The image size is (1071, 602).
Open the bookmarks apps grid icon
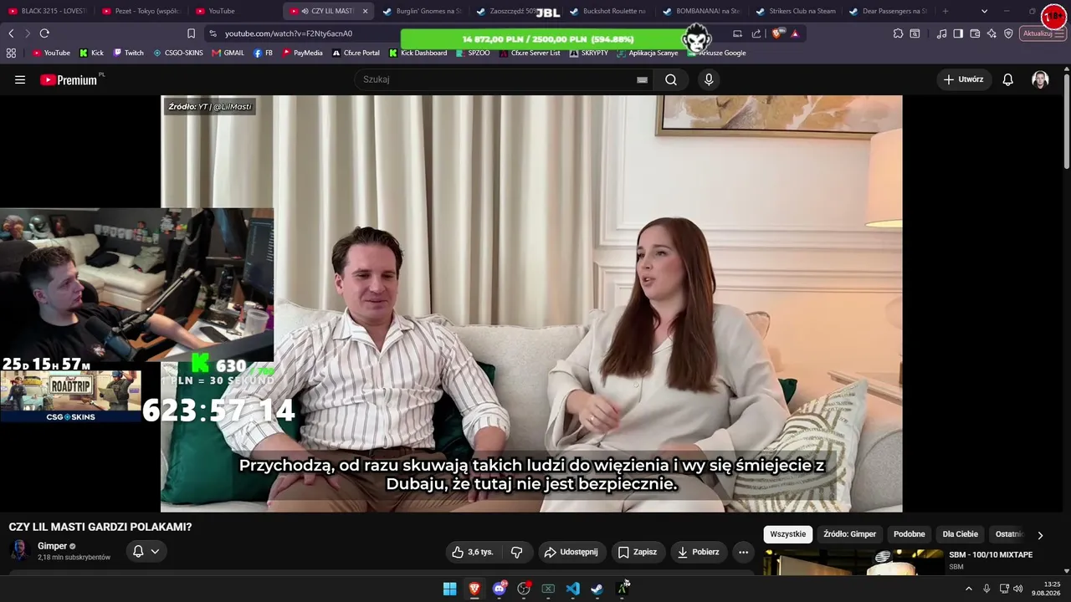[x=11, y=53]
